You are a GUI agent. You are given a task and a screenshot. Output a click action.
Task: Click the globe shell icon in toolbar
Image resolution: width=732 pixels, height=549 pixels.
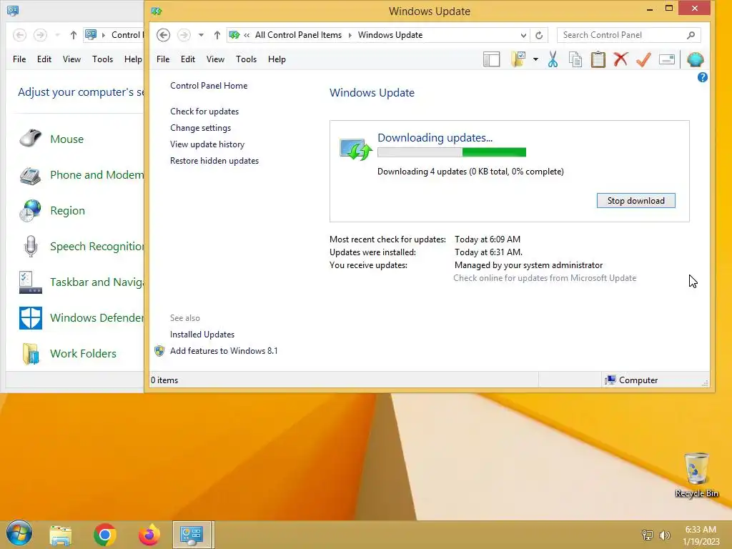pyautogui.click(x=695, y=59)
